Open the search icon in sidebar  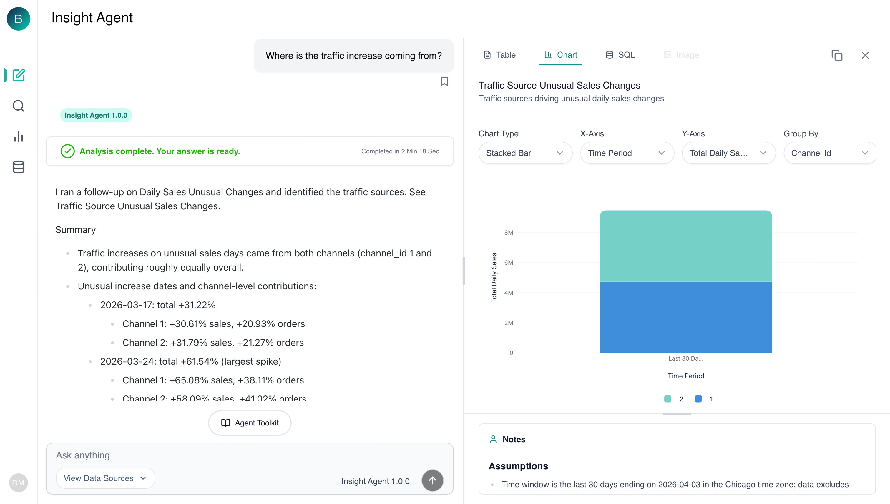pyautogui.click(x=18, y=106)
